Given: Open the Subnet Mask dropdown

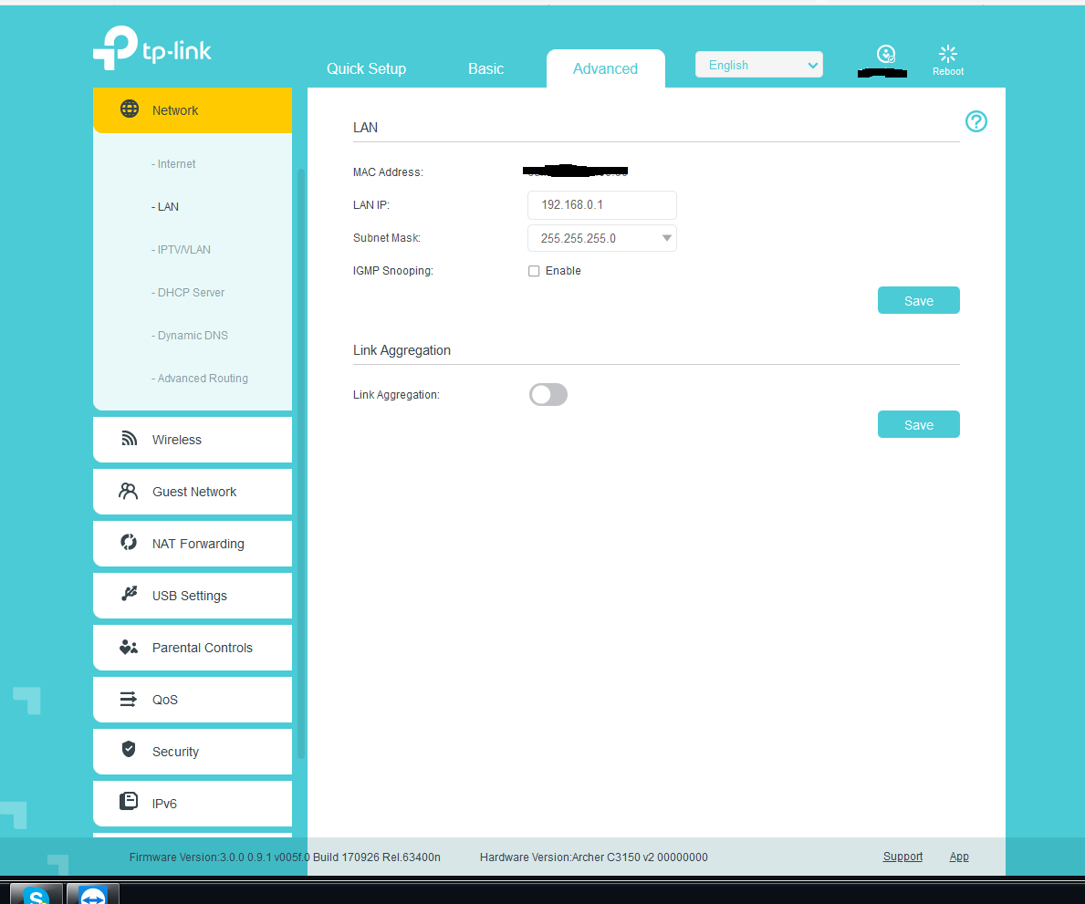Looking at the screenshot, I should pos(601,238).
